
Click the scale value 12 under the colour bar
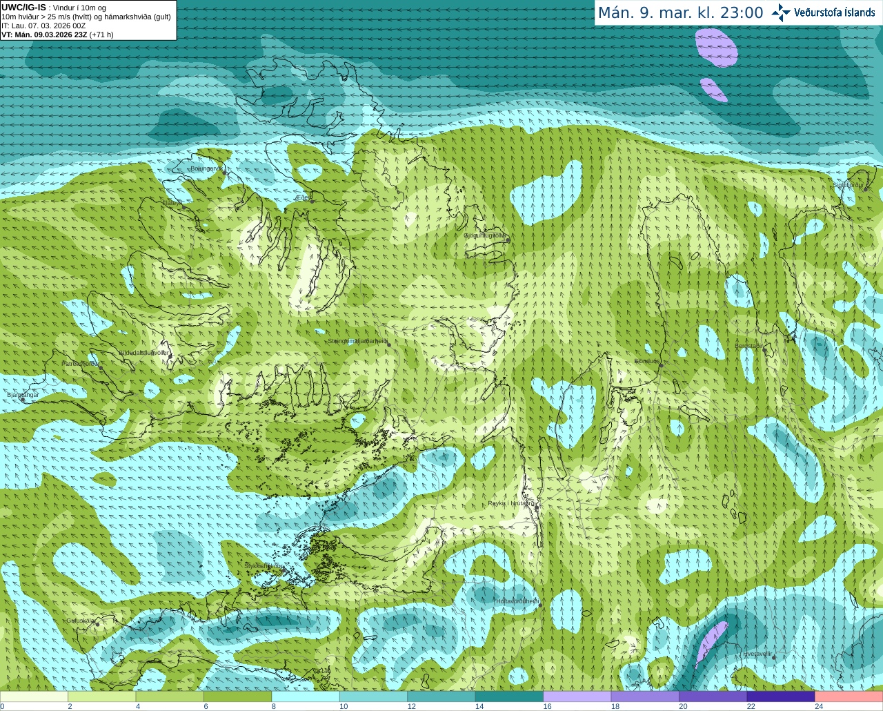click(411, 706)
